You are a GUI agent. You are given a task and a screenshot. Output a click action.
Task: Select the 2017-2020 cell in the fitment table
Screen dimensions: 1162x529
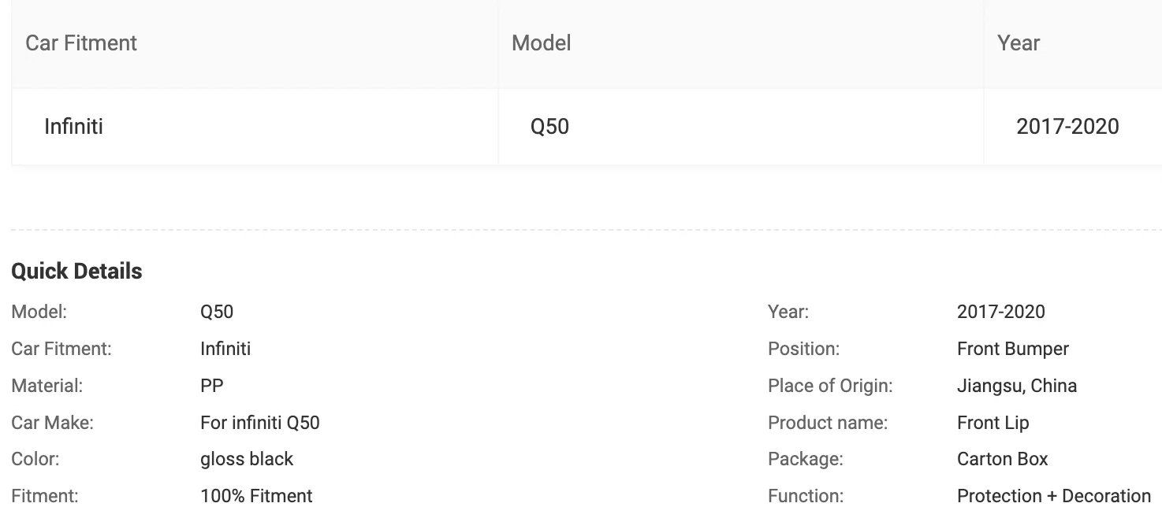(1067, 127)
